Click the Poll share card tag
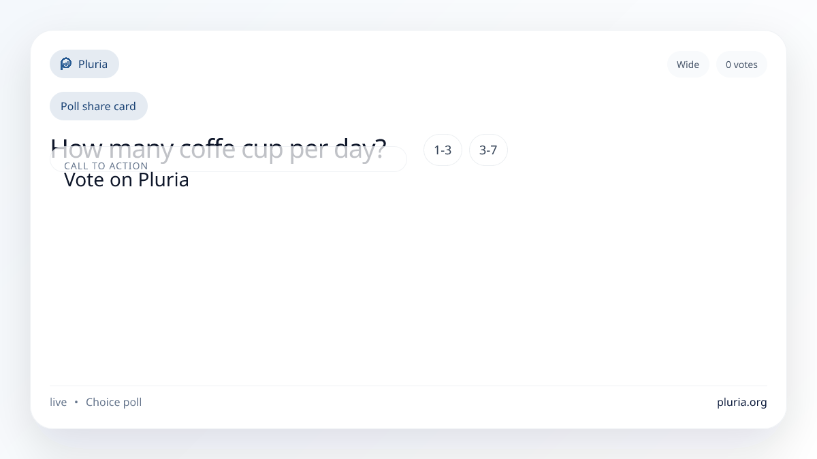The image size is (817, 459). click(98, 106)
